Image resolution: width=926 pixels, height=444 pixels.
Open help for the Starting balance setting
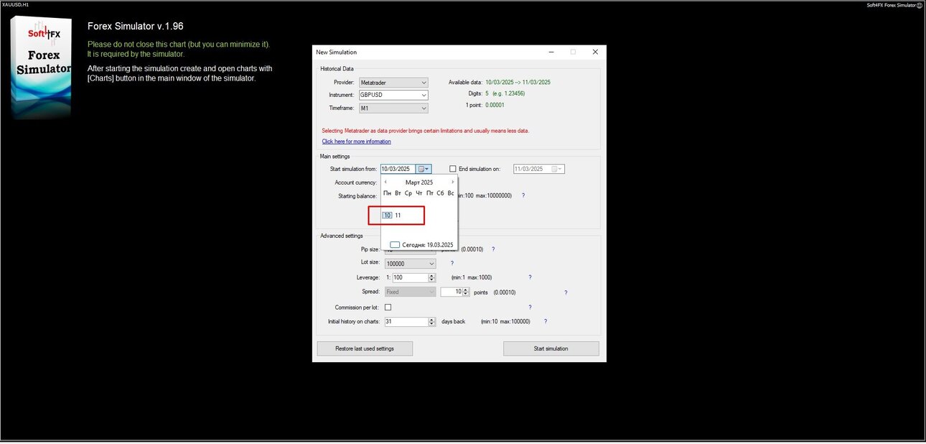[x=523, y=195]
